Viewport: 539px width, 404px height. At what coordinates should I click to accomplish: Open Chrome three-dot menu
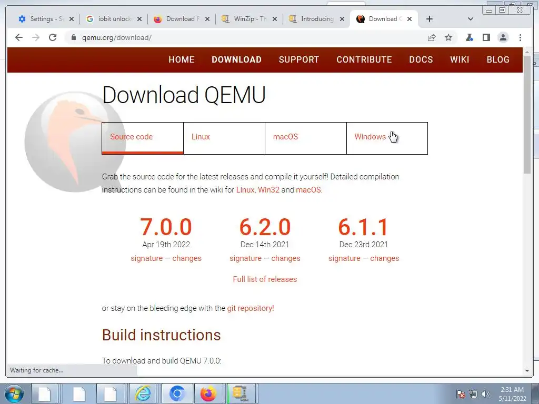pyautogui.click(x=520, y=37)
